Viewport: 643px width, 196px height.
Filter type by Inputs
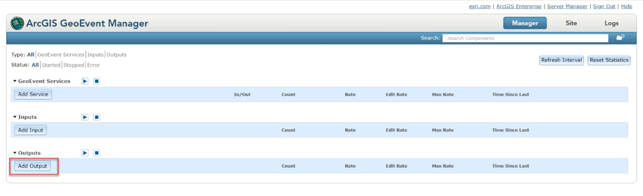tap(95, 55)
